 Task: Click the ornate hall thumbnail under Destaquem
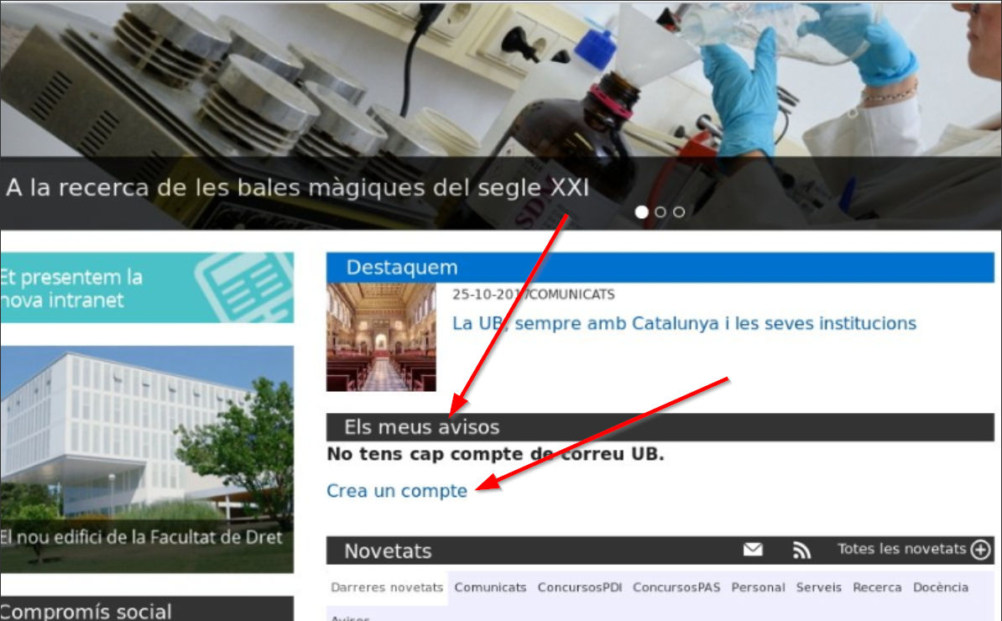click(x=381, y=337)
